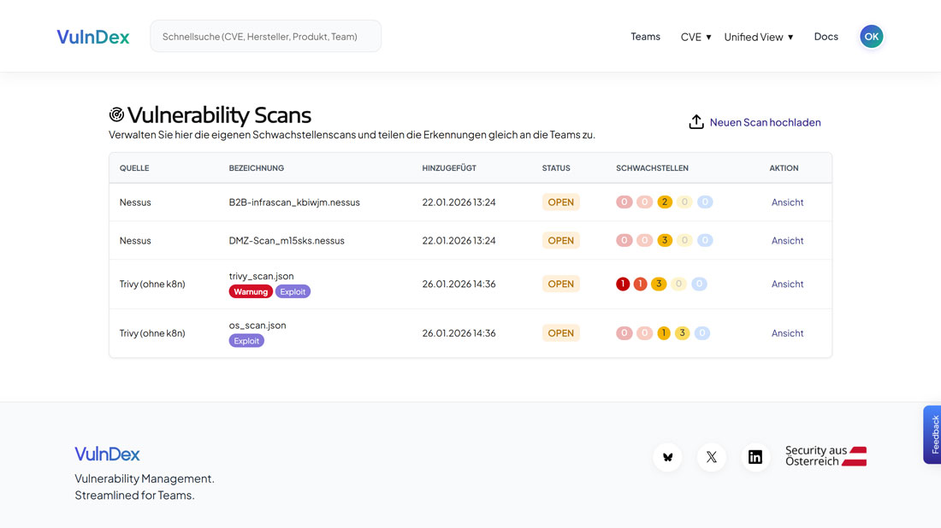Click the Bluesky butterfly icon in footer

coord(667,457)
